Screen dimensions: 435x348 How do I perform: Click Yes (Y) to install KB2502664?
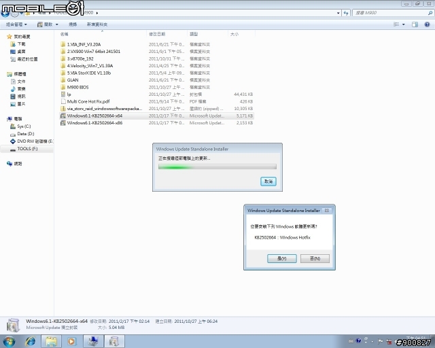(x=282, y=258)
